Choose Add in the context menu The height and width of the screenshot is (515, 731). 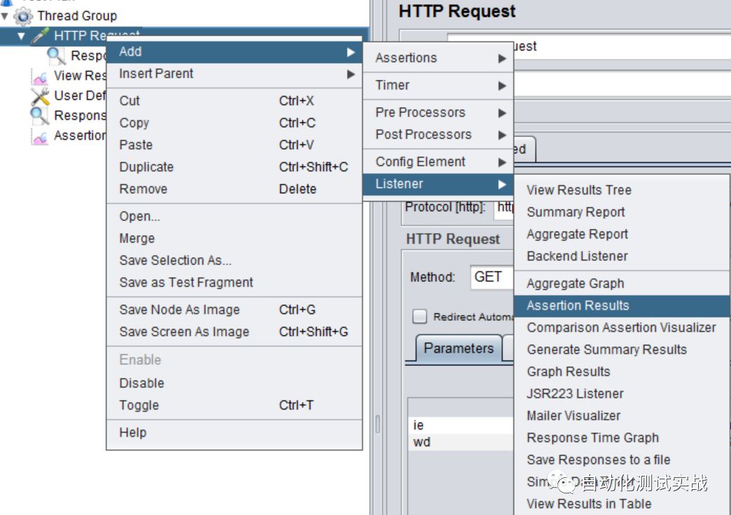(234, 52)
